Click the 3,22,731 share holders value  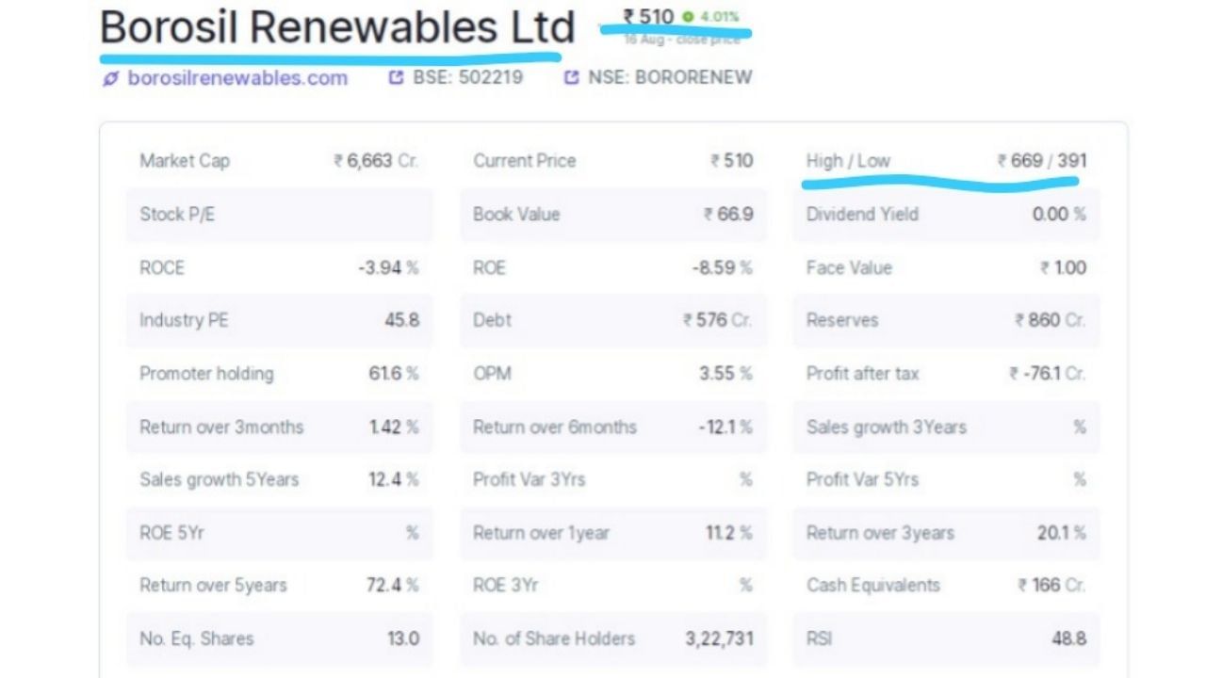(719, 639)
